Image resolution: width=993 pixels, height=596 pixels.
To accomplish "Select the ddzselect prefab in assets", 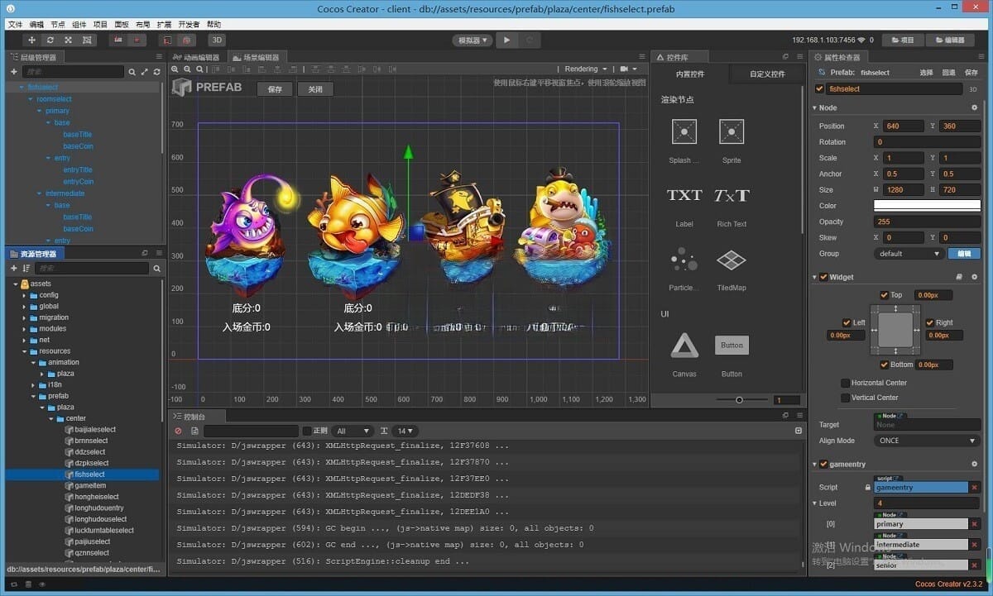I will 90,452.
